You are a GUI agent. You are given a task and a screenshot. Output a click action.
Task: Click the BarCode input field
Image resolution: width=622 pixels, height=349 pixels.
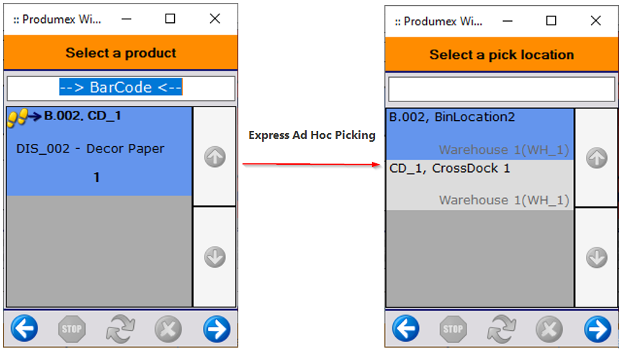[x=121, y=88]
